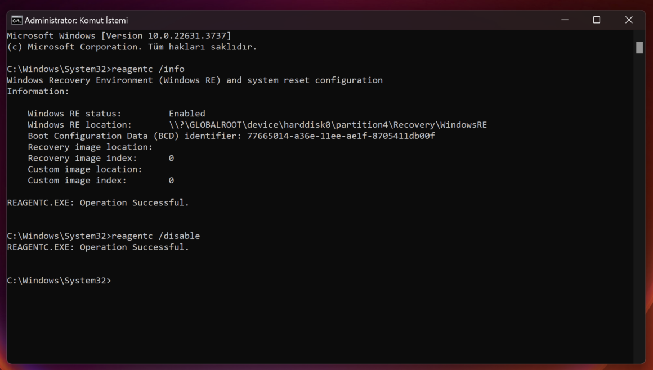Image resolution: width=653 pixels, height=370 pixels.
Task: Open the Command Prompt title bar icon menu
Action: pos(17,20)
